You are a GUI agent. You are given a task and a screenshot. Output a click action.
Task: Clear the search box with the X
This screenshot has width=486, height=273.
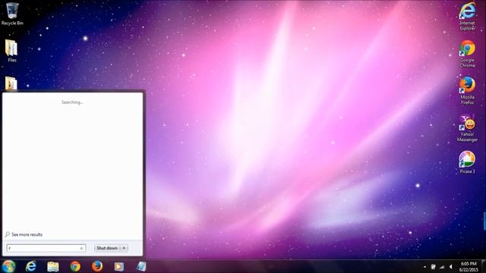click(81, 248)
